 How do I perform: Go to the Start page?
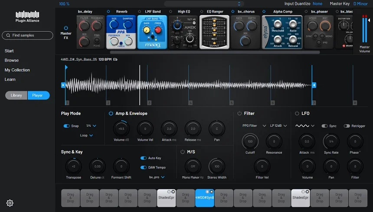click(x=9, y=51)
